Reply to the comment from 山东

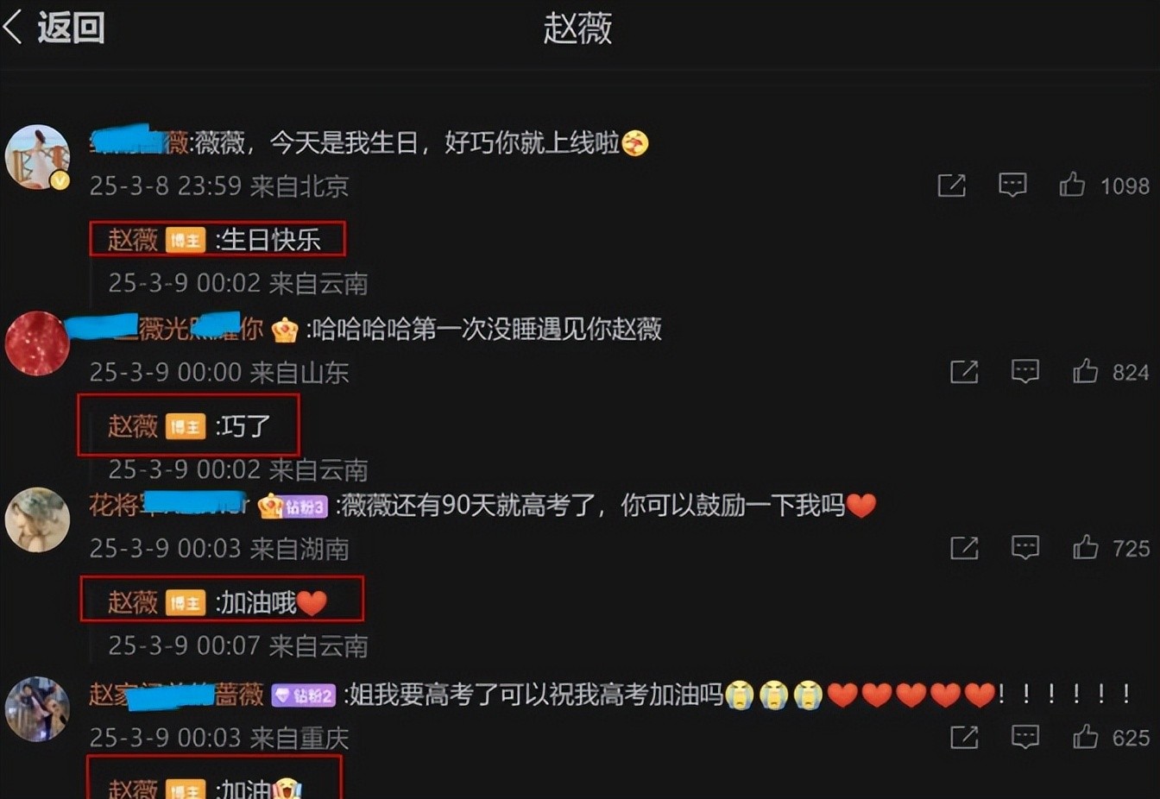click(x=1025, y=372)
